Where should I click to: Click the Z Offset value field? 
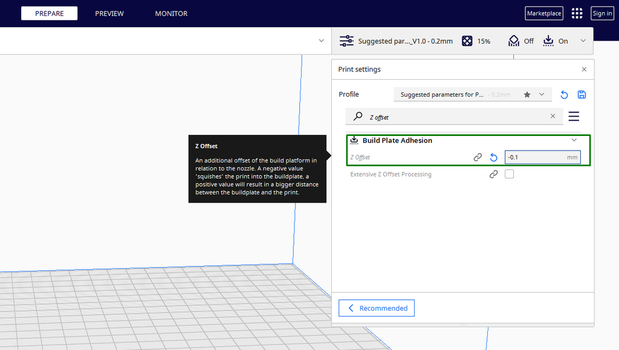coord(542,157)
